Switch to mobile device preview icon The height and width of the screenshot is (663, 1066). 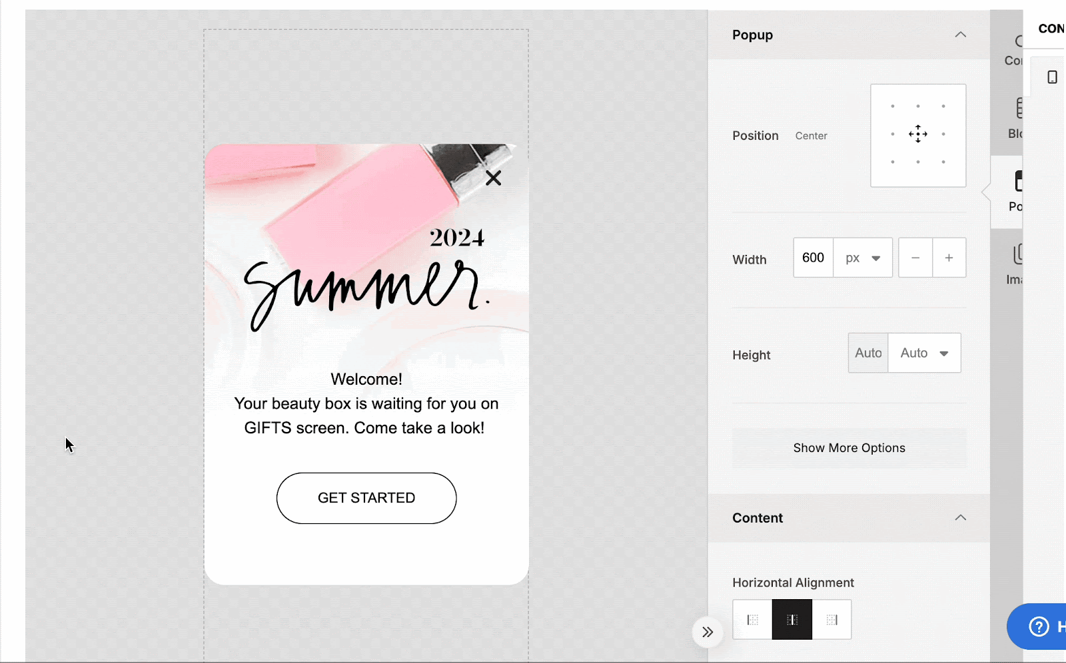coord(1052,77)
